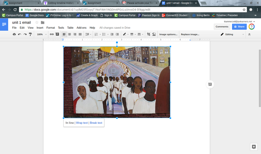The height and width of the screenshot is (154, 261).
Task: Open the border dash style dropdown
Action: 140,34
